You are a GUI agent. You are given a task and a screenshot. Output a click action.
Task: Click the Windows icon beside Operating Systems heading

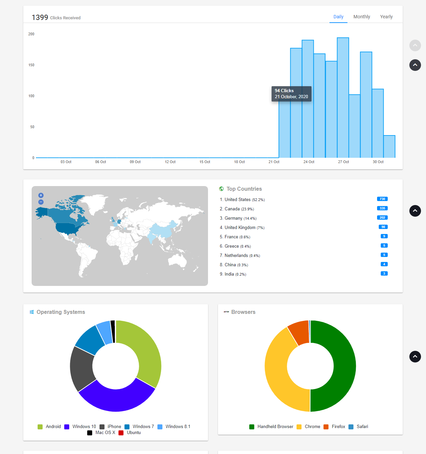(32, 312)
